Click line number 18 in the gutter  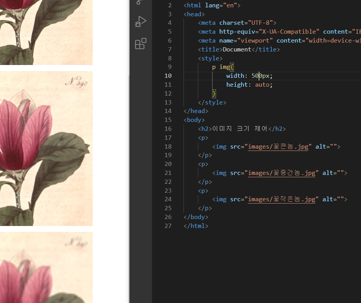click(168, 147)
